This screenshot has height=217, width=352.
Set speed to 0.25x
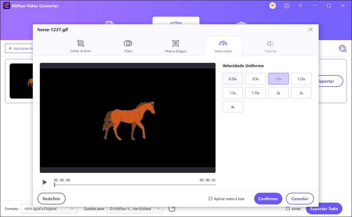point(233,79)
